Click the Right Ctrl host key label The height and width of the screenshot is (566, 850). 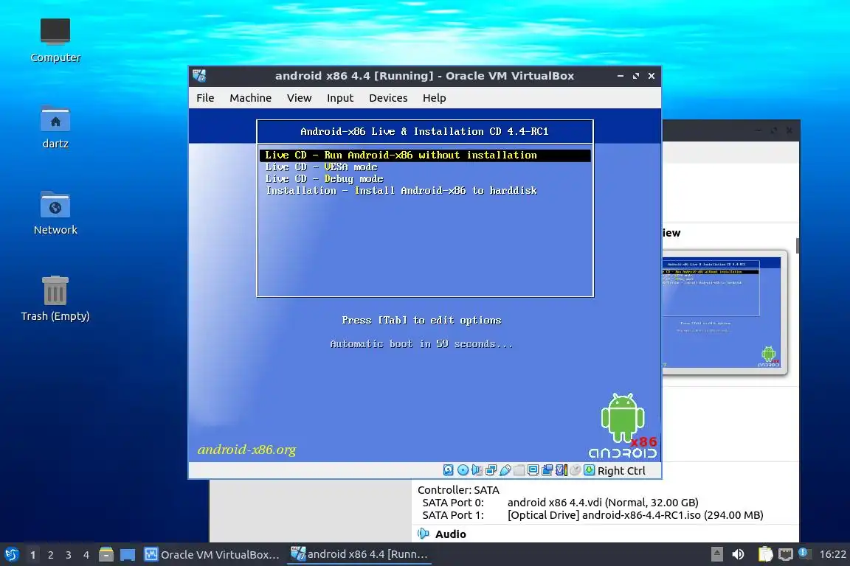coord(621,471)
